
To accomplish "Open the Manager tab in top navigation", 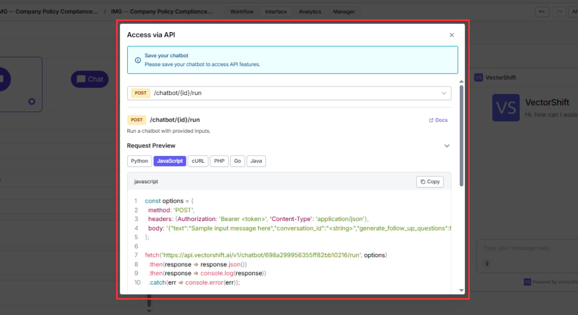I will click(x=344, y=12).
